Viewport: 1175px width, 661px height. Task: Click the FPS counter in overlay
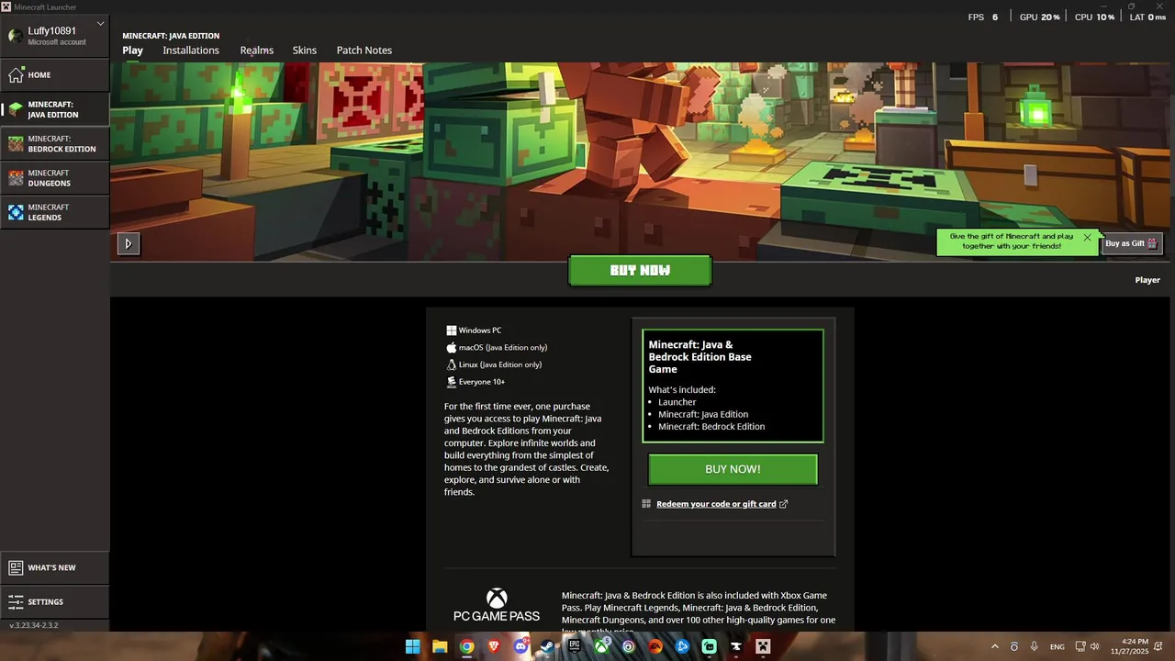[x=983, y=17]
